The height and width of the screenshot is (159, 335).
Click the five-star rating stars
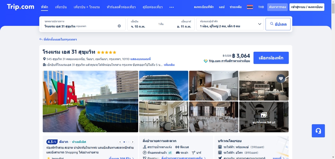(107, 52)
